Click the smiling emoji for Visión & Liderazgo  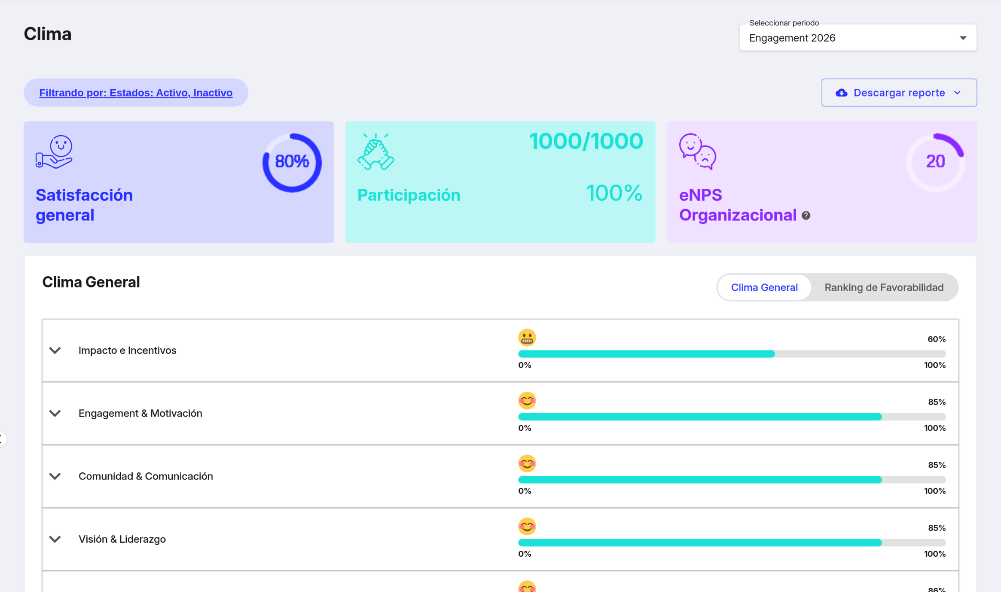click(x=527, y=526)
